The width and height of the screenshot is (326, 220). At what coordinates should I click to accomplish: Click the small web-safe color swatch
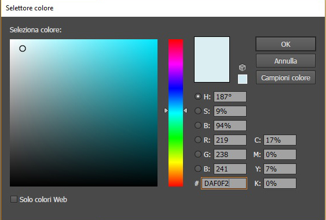point(243,79)
